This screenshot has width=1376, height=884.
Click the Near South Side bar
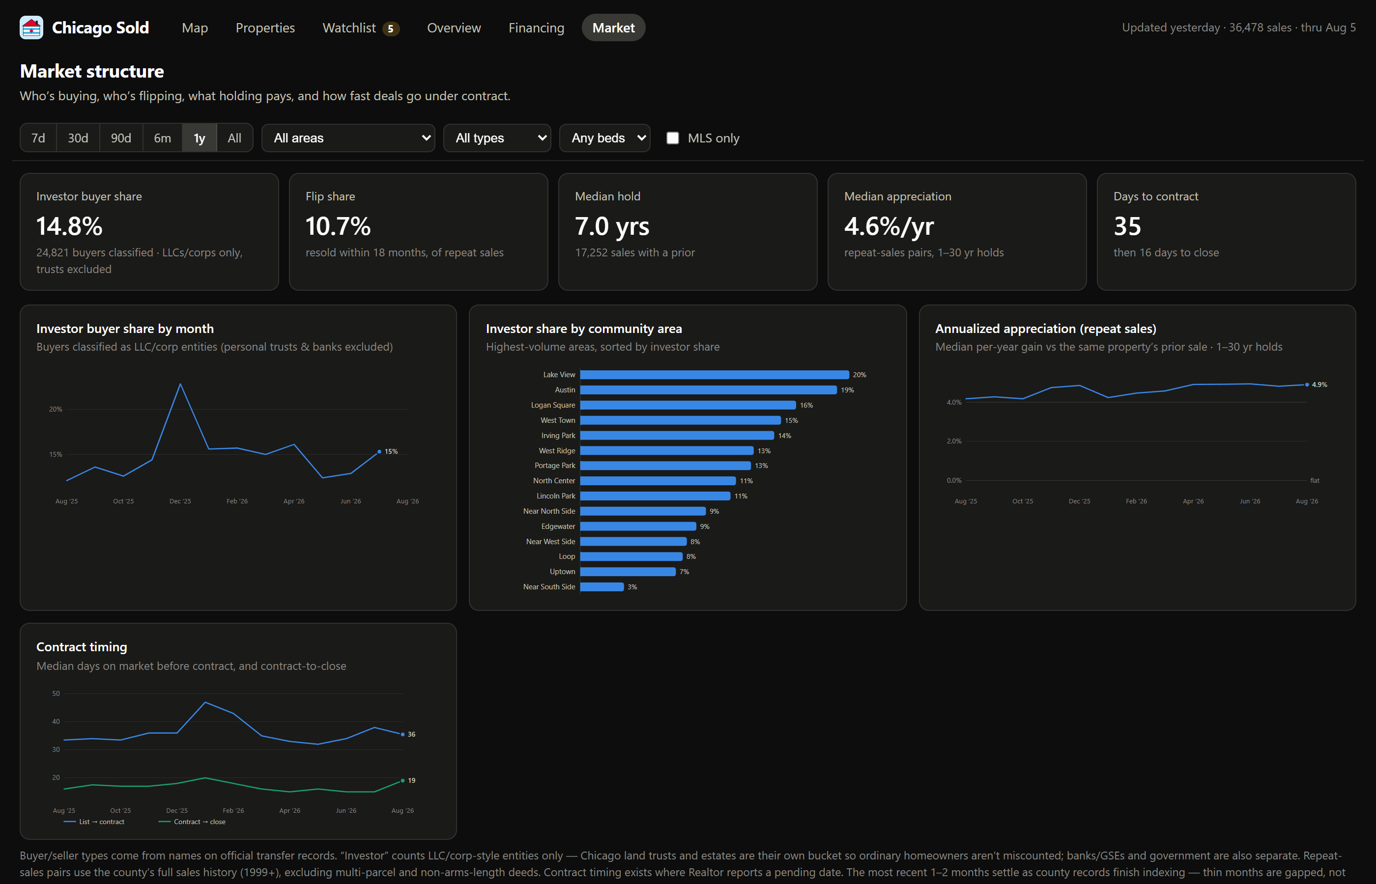[602, 587]
